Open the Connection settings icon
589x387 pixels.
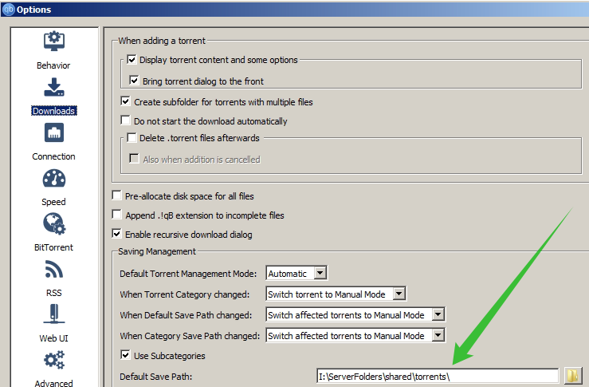(x=53, y=133)
